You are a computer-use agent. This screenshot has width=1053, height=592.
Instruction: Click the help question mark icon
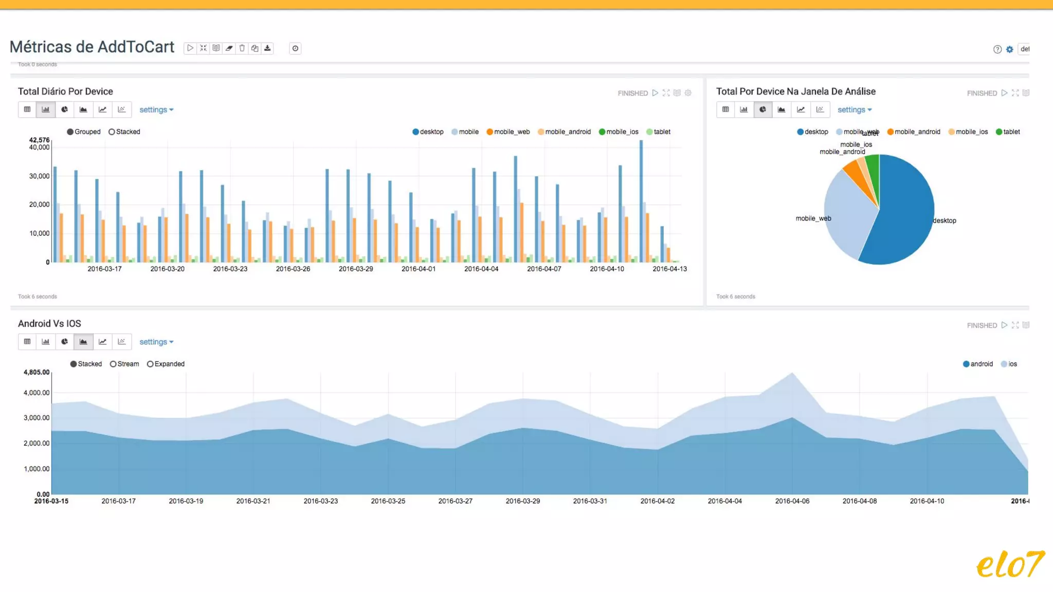[x=997, y=49]
